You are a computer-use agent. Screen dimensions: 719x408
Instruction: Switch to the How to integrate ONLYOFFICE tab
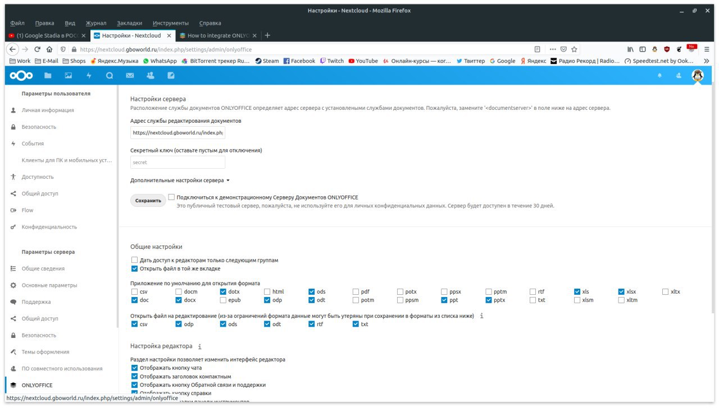(x=218, y=35)
